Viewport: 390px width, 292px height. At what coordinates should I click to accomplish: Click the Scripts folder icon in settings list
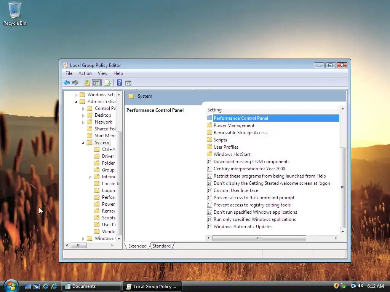(209, 140)
